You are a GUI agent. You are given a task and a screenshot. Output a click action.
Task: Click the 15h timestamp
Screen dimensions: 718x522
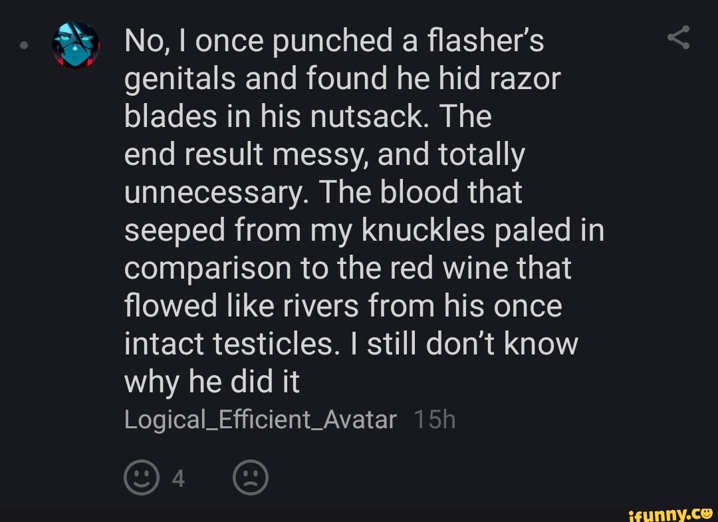pos(434,420)
